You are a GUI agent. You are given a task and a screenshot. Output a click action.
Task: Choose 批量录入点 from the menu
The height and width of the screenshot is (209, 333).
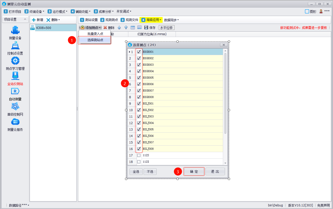pos(95,34)
